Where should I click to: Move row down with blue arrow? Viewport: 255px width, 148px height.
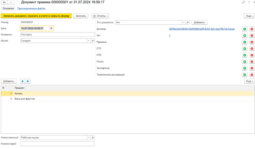(x=28, y=81)
